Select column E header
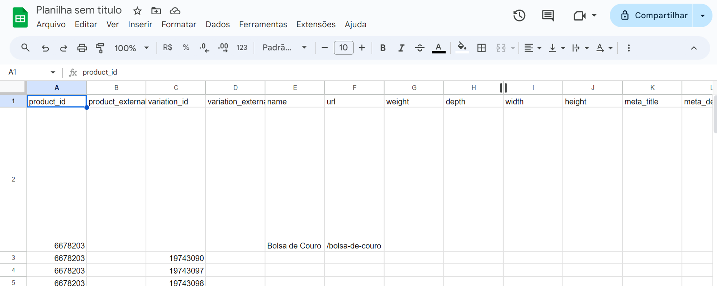Viewport: 717px width, 286px height. [295, 88]
